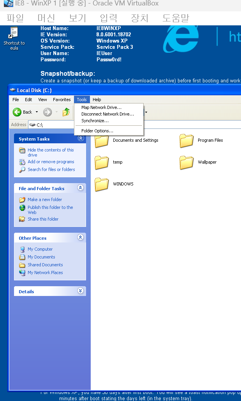Close the open Tools menu
The image size is (241, 401).
pos(82,100)
